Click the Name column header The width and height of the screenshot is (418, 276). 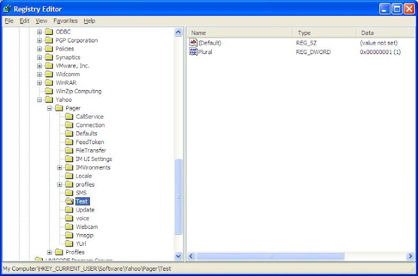click(240, 33)
